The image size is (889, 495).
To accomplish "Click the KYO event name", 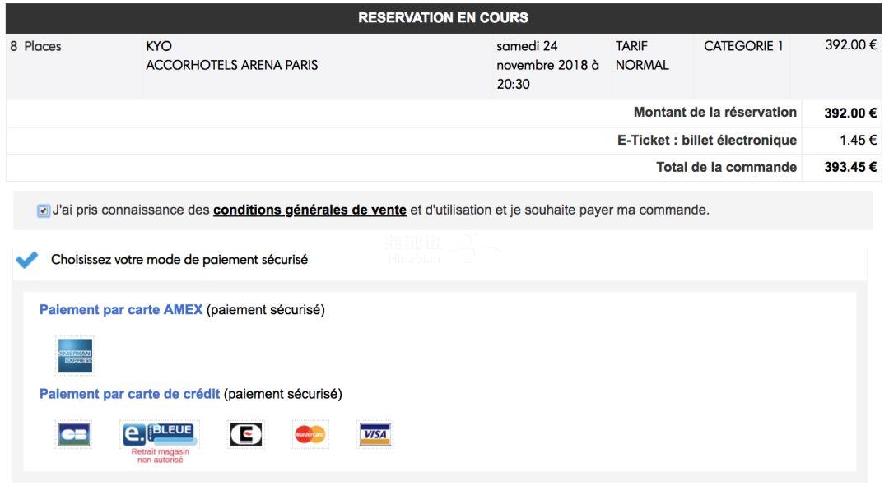I will (x=159, y=46).
